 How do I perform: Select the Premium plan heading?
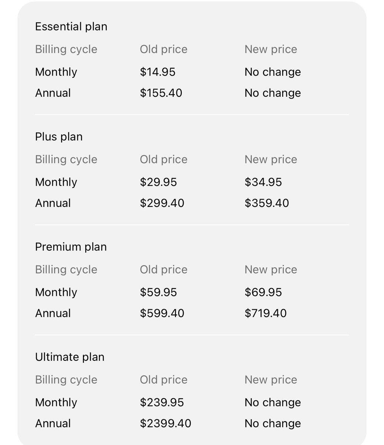coord(71,247)
